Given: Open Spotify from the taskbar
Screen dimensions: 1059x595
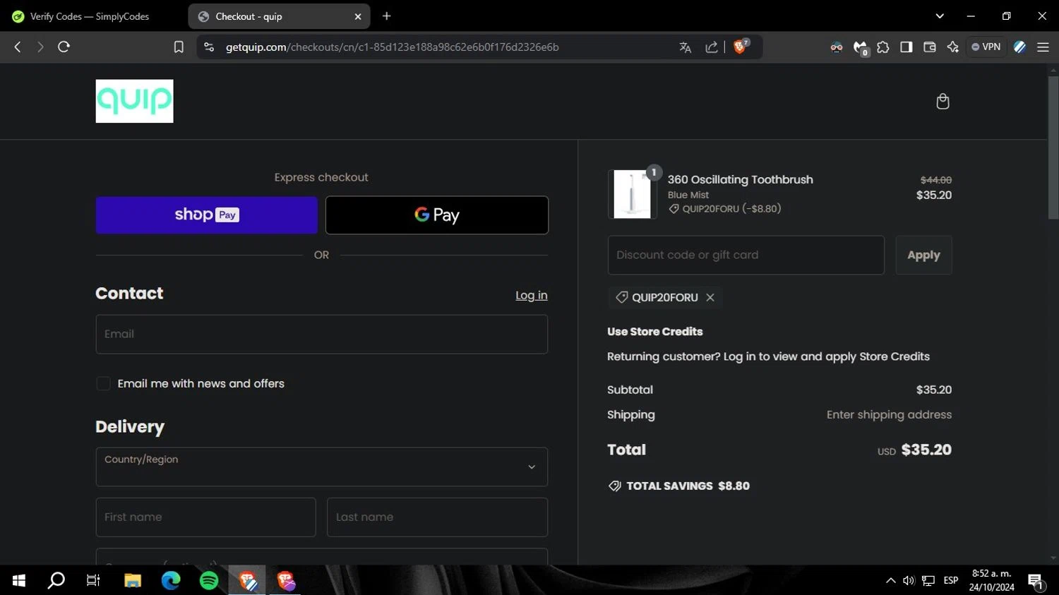Looking at the screenshot, I should (209, 580).
